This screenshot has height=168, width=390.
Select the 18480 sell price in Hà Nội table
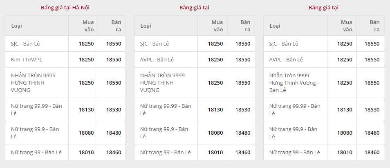(114, 133)
